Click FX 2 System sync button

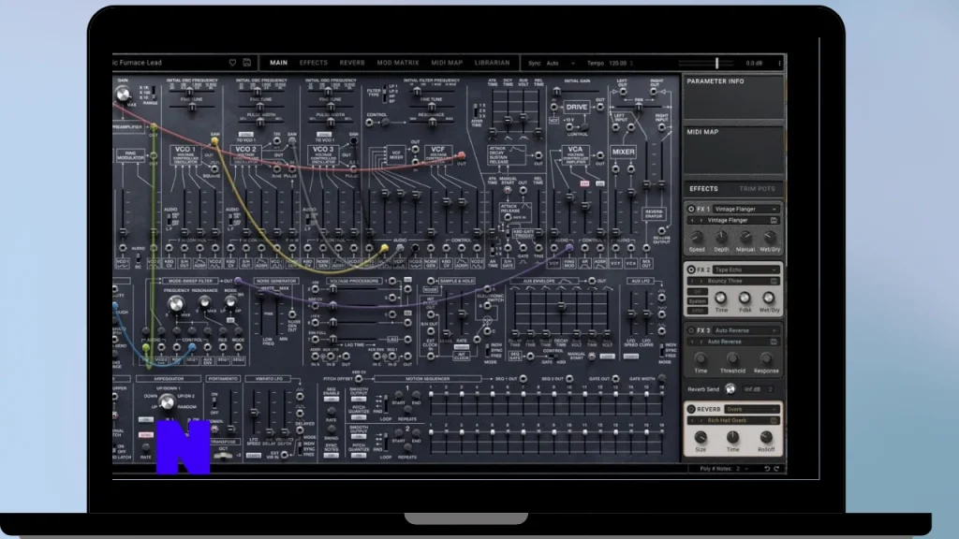[697, 301]
